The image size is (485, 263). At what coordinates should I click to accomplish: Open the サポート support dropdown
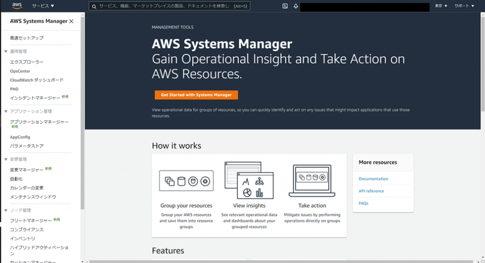coord(464,6)
